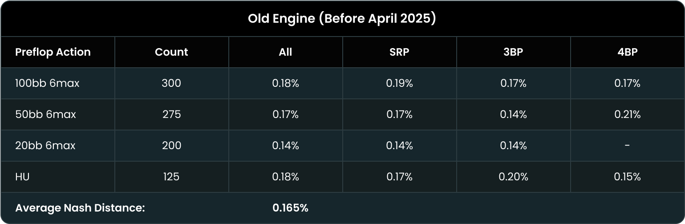
Task: Click the HU row label
Action: pyautogui.click(x=22, y=177)
